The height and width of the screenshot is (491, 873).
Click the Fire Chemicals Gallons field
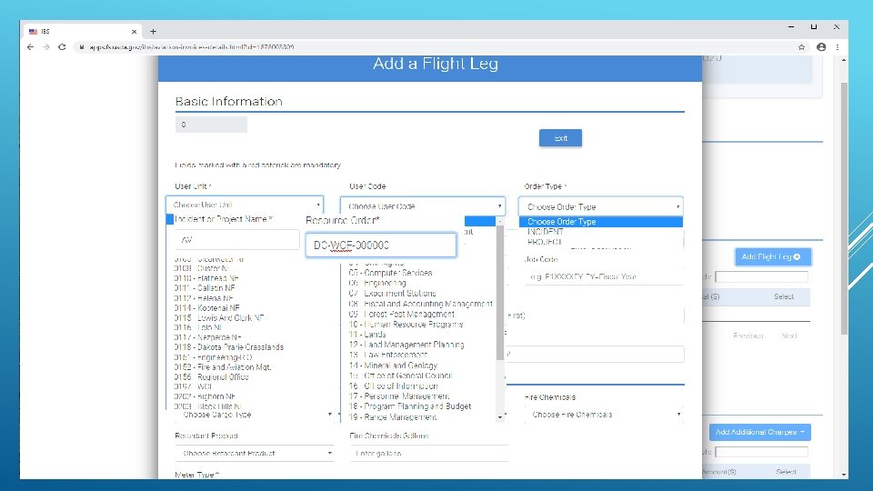(429, 453)
